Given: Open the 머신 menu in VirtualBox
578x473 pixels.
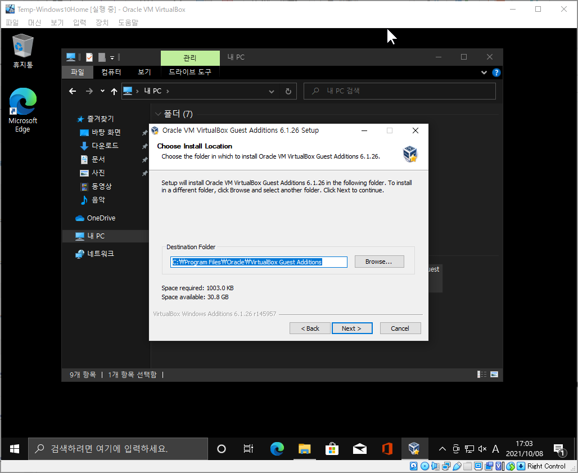Looking at the screenshot, I should point(35,22).
